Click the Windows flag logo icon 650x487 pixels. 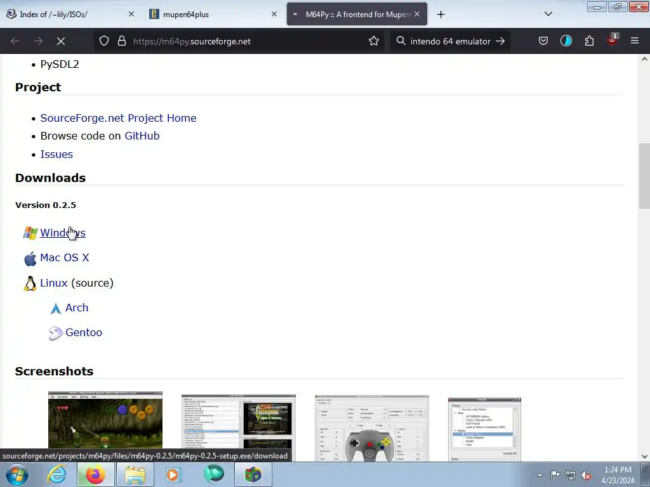click(x=30, y=233)
